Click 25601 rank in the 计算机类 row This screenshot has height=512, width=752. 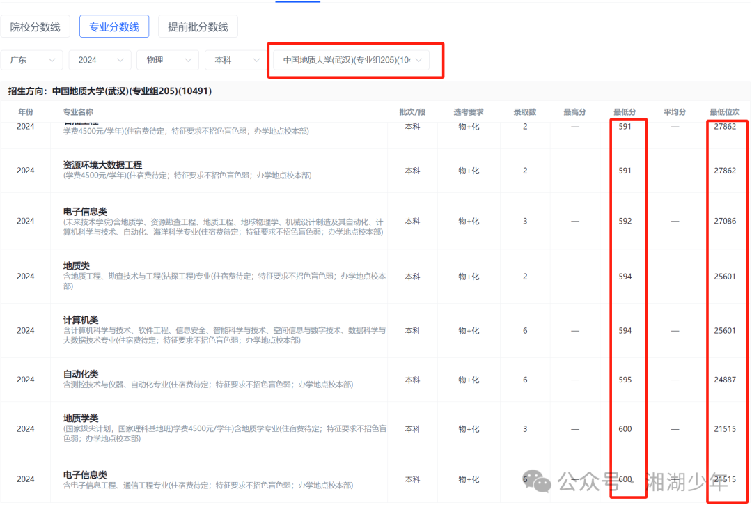click(725, 331)
